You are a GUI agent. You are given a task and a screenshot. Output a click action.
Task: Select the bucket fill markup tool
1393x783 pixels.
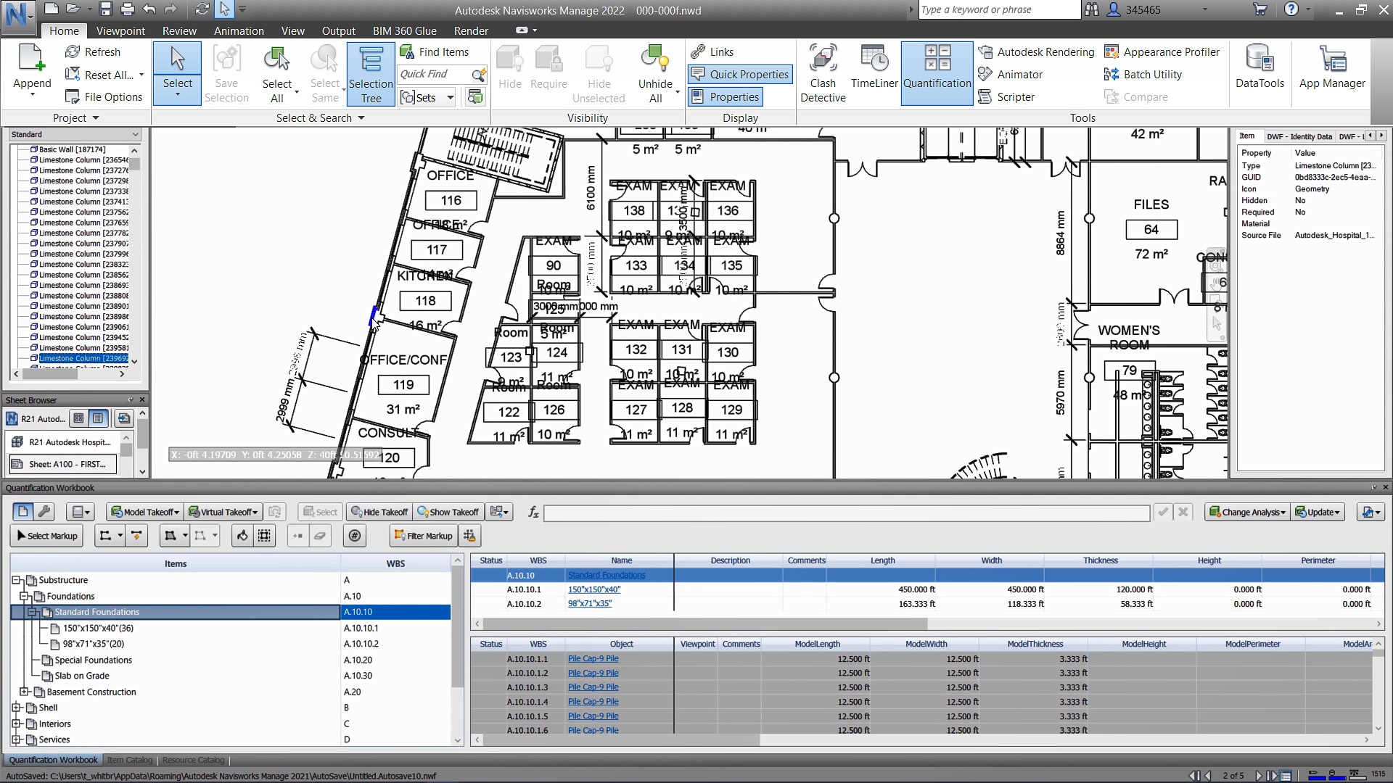242,536
